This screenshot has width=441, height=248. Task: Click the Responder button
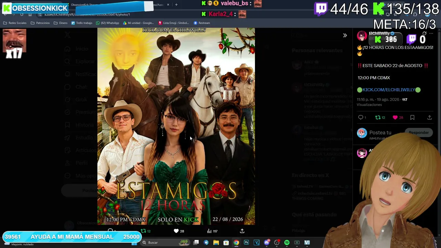419,133
